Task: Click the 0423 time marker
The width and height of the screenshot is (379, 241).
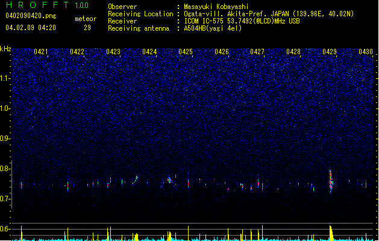Action: click(113, 52)
